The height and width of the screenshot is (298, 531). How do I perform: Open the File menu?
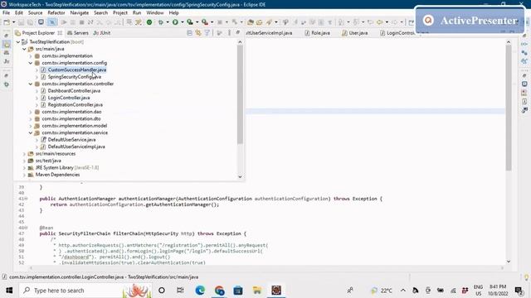[6, 12]
